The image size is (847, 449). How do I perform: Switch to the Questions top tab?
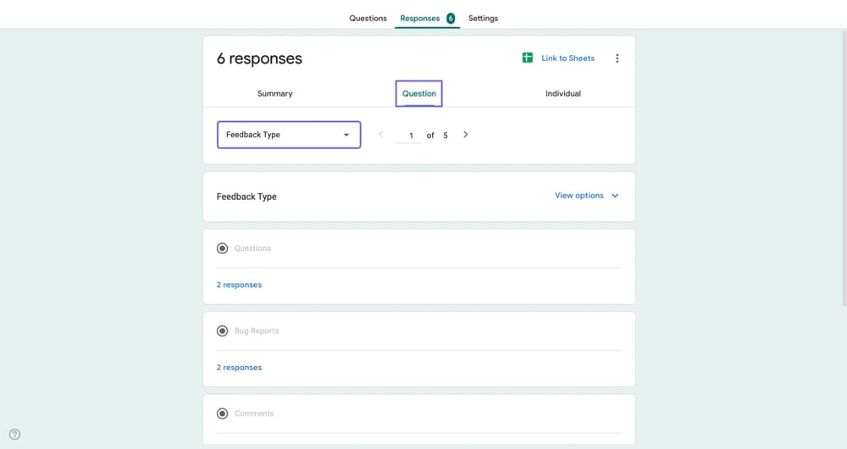click(368, 19)
